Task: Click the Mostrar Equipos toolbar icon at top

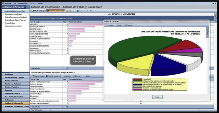Action: [x=39, y=11]
